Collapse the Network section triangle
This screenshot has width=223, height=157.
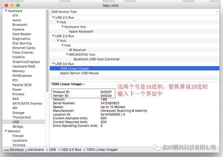[x=6, y=131]
